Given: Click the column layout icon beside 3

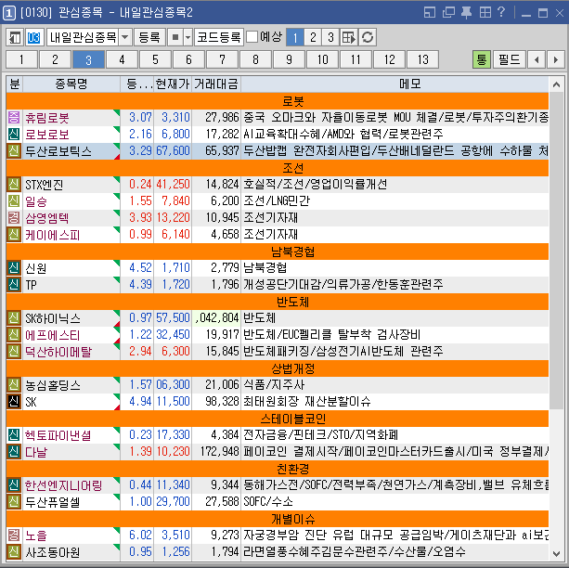Looking at the screenshot, I should [349, 37].
